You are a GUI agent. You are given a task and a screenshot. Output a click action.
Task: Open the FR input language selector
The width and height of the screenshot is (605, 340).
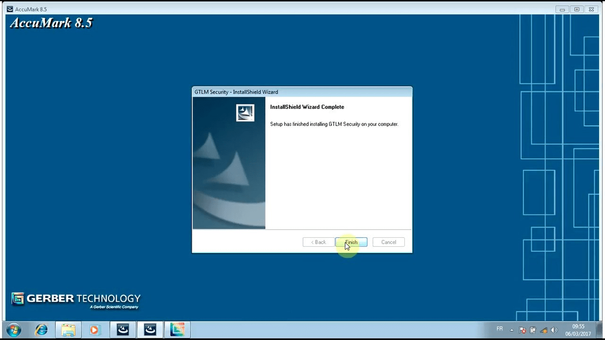[499, 329]
